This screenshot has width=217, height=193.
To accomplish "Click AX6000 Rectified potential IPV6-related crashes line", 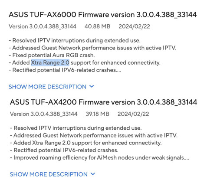I will coord(65,70).
